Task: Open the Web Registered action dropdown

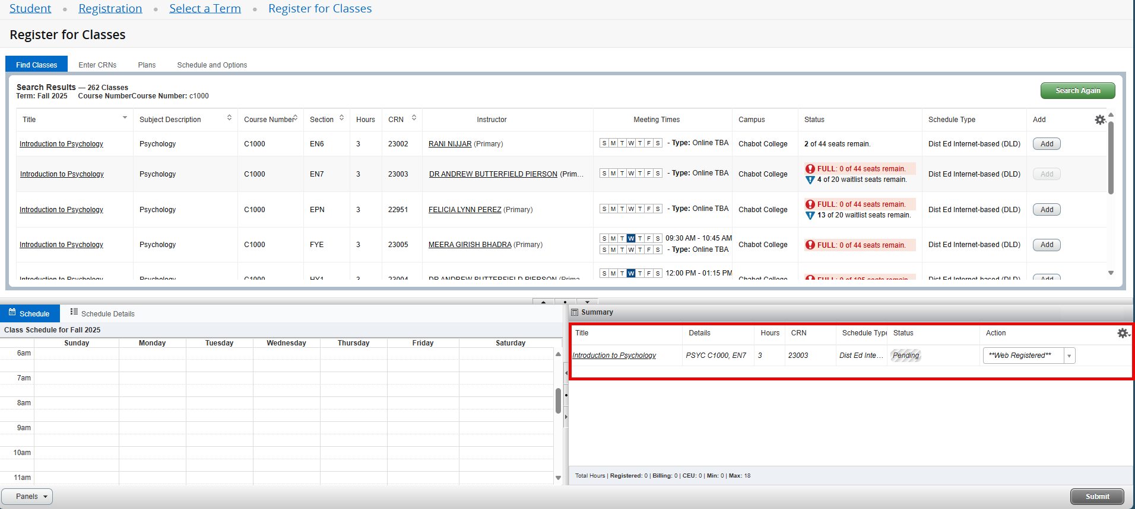Action: tap(1069, 356)
